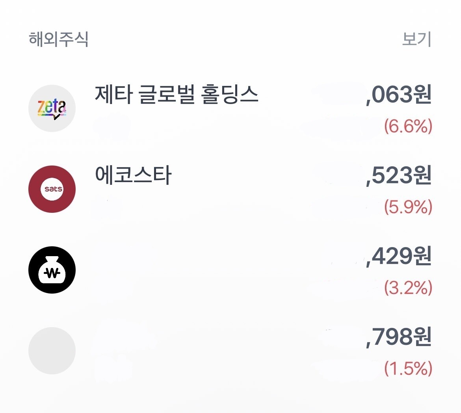The width and height of the screenshot is (461, 413).
Task: Tap the amount ending in ,798원
Action: (x=399, y=337)
